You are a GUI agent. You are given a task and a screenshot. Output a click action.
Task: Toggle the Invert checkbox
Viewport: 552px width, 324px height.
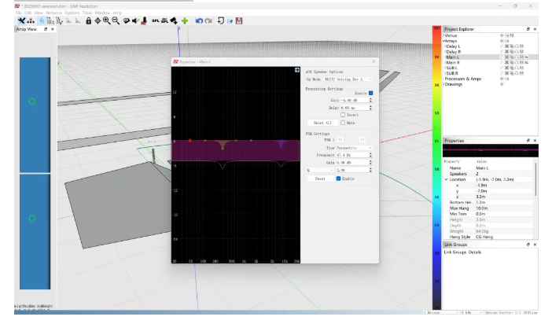pyautogui.click(x=343, y=115)
